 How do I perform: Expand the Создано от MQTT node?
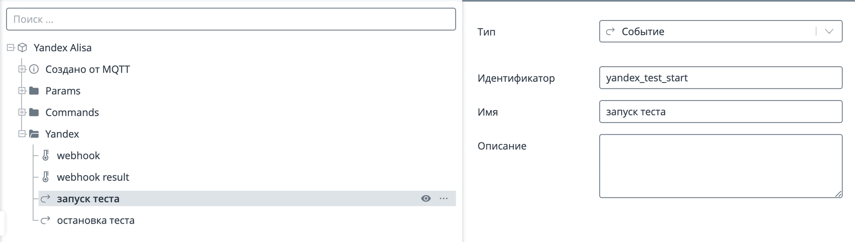(x=22, y=69)
